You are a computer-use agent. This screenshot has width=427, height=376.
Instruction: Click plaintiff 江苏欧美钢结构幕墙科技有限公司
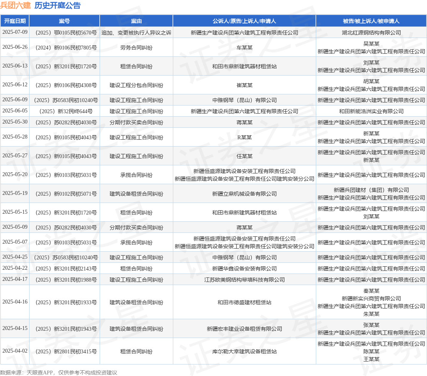[244, 280]
